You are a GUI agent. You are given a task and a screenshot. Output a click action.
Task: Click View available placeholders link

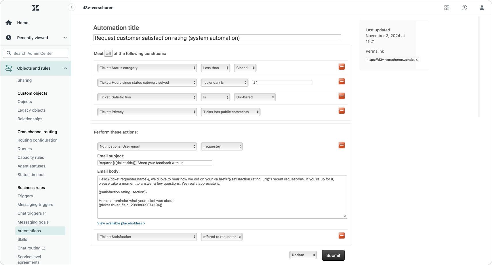[121, 223]
